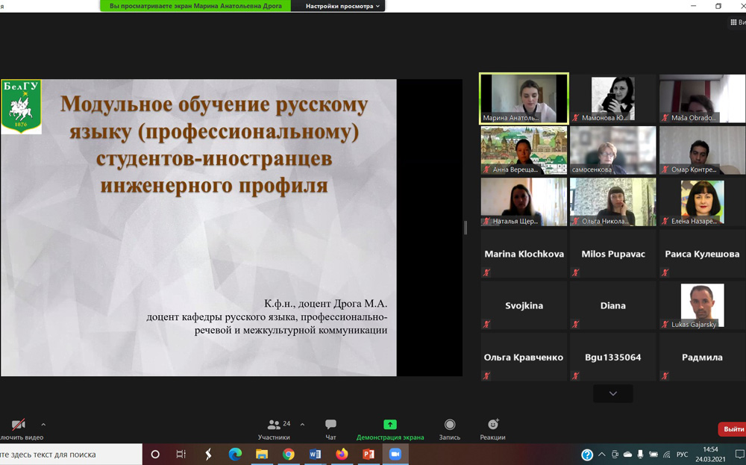Screen dimensions: 746x465
Task: Start Демонстрация экрана screen sharing
Action: point(389,428)
